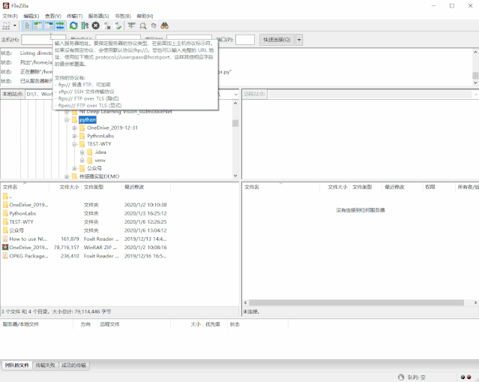Toggle the transfer queue view icon
Image resolution: width=479 pixels, height=382 pixels.
tap(60, 26)
